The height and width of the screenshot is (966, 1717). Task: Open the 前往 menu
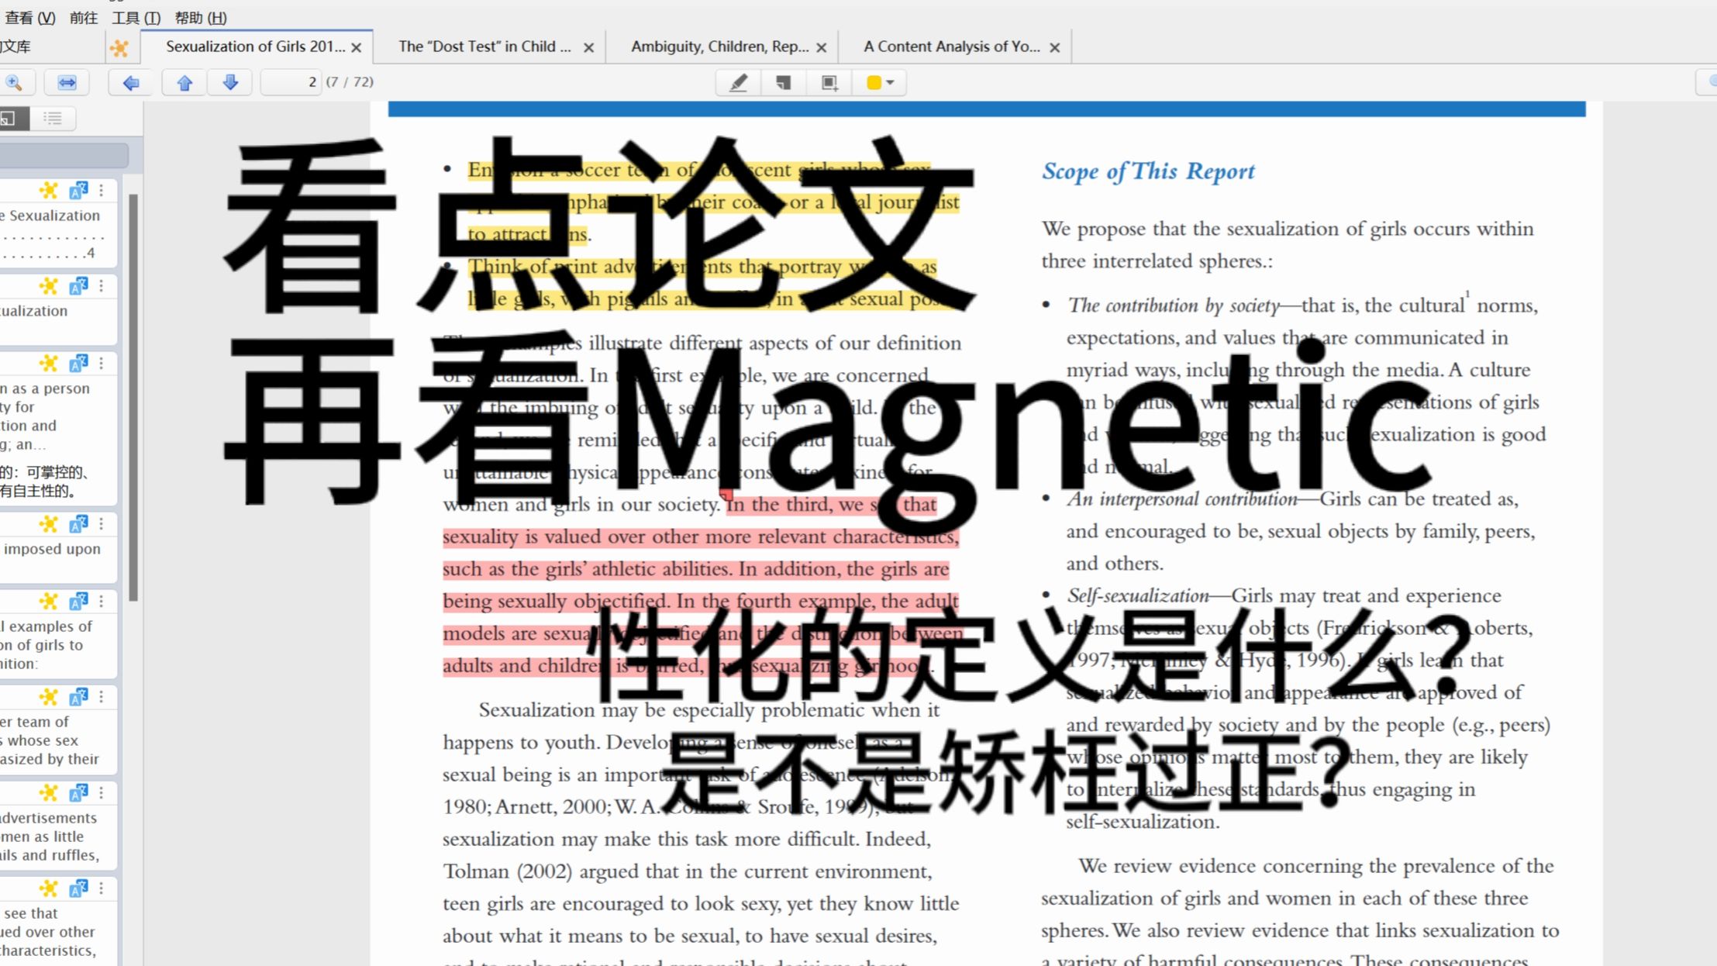click(x=84, y=17)
